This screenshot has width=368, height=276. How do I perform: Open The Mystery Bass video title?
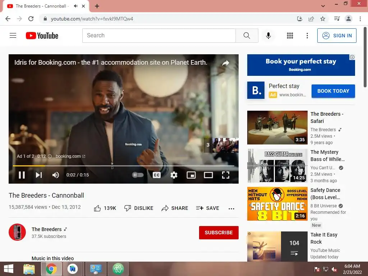pos(328,156)
